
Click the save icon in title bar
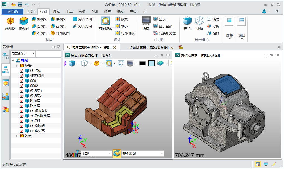point(20,4)
